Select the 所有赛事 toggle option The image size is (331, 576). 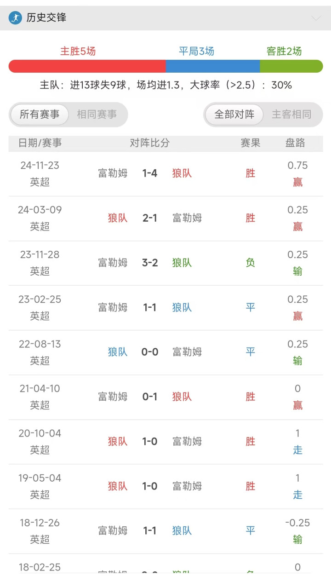point(40,115)
